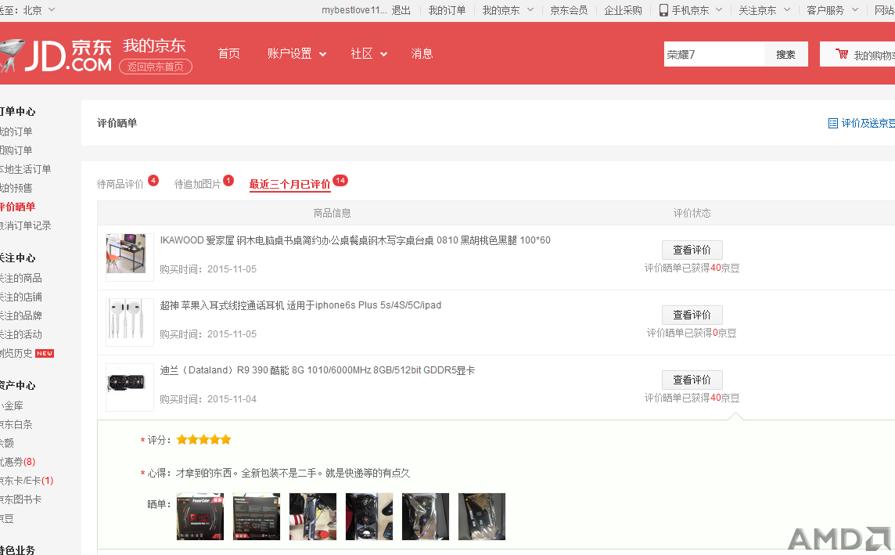895x555 pixels.
Task: Open the 账户设置 dropdown menu
Action: click(297, 54)
